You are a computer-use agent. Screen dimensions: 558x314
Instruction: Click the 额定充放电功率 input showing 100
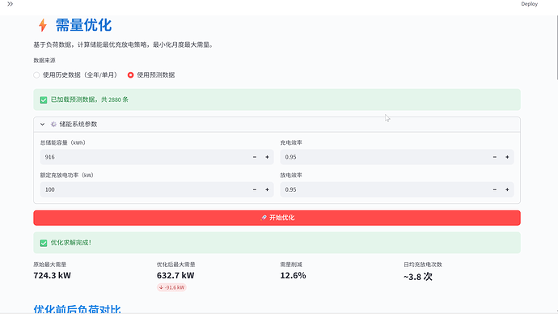(x=144, y=189)
